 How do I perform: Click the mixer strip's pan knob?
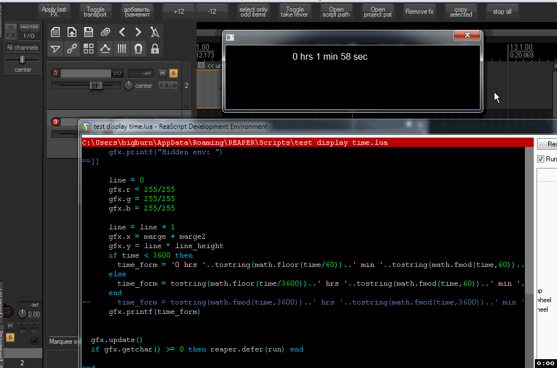pyautogui.click(x=22, y=313)
